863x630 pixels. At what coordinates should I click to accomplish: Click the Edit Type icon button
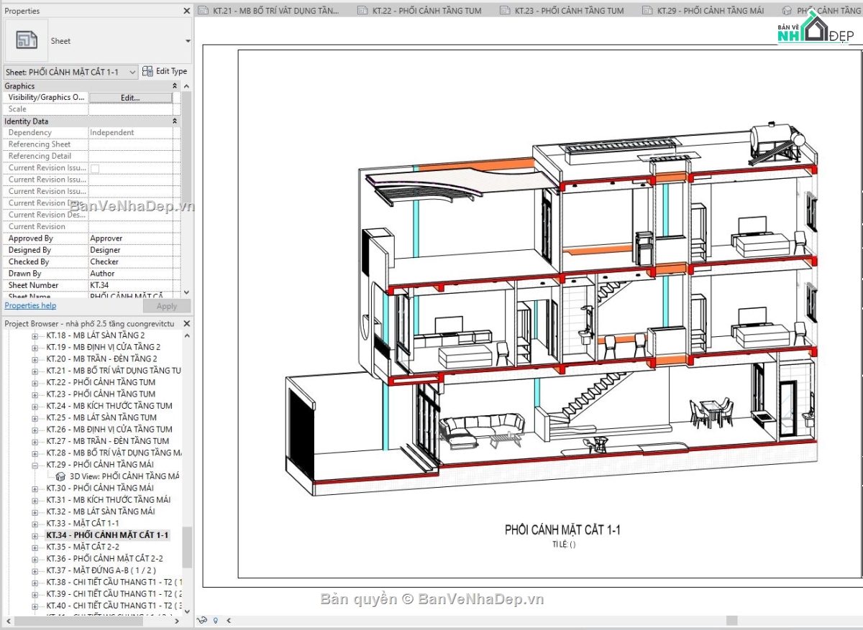147,71
